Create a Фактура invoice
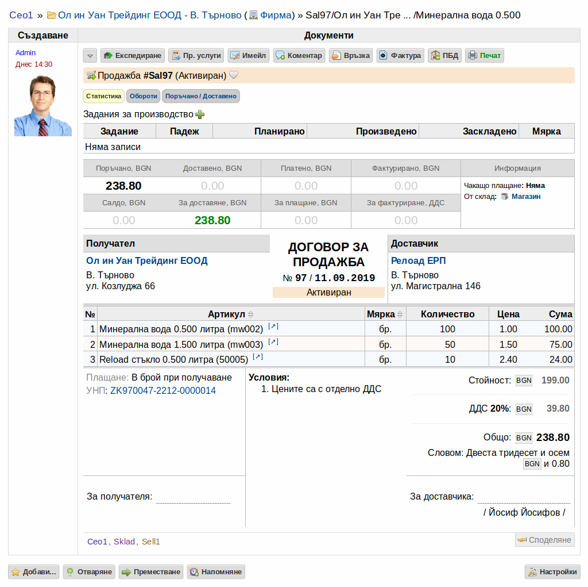This screenshot has height=587, width=588. [400, 56]
